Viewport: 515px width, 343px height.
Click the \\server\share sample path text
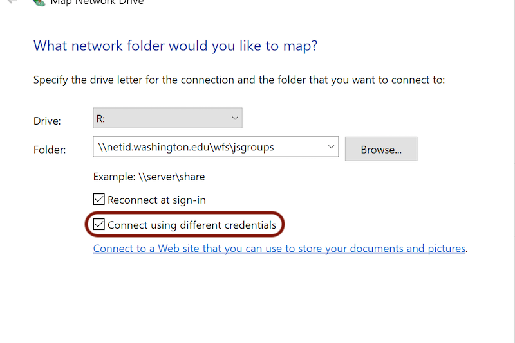click(x=171, y=177)
